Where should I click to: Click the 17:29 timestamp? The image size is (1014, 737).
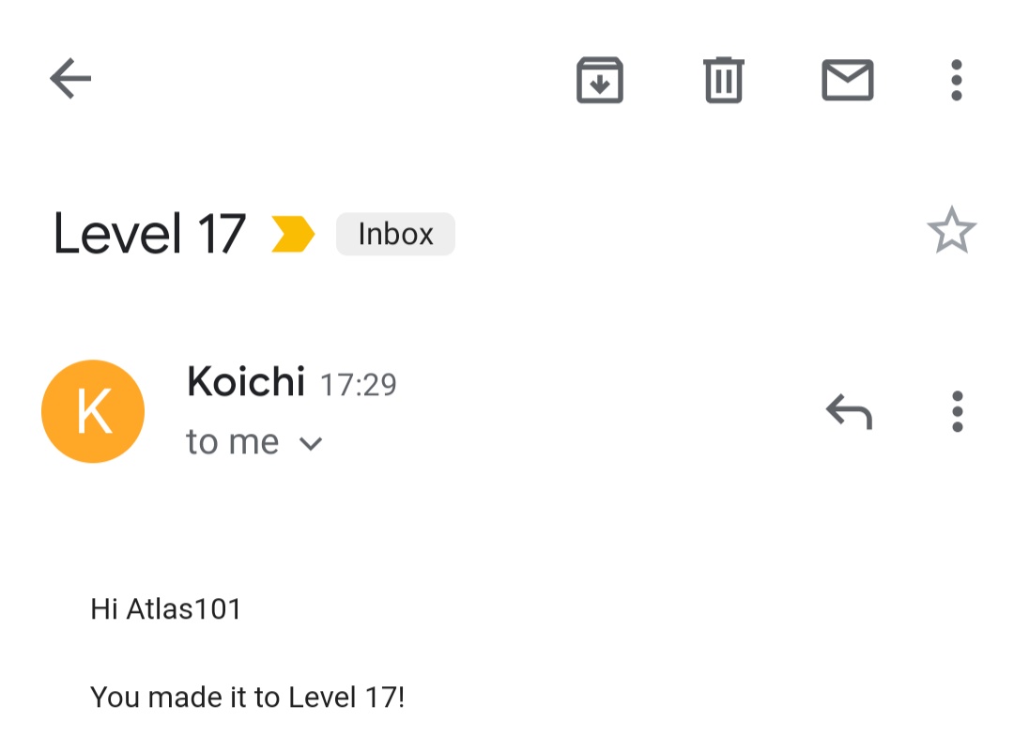click(359, 384)
